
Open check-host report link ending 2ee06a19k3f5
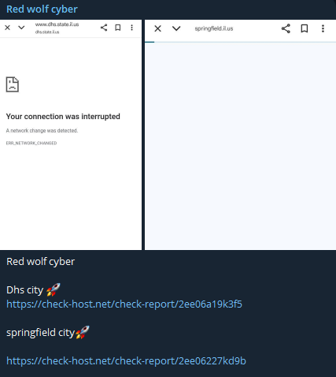pos(124,304)
